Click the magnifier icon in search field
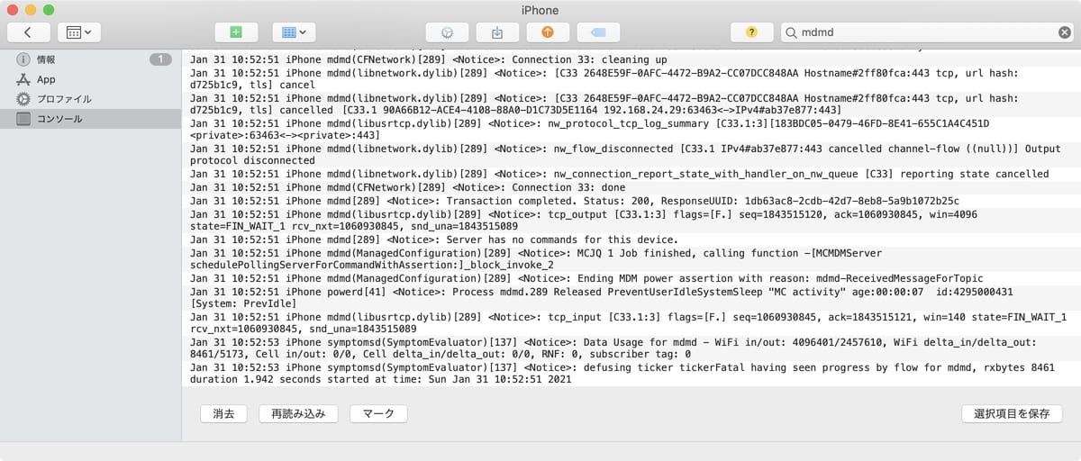 coord(791,32)
